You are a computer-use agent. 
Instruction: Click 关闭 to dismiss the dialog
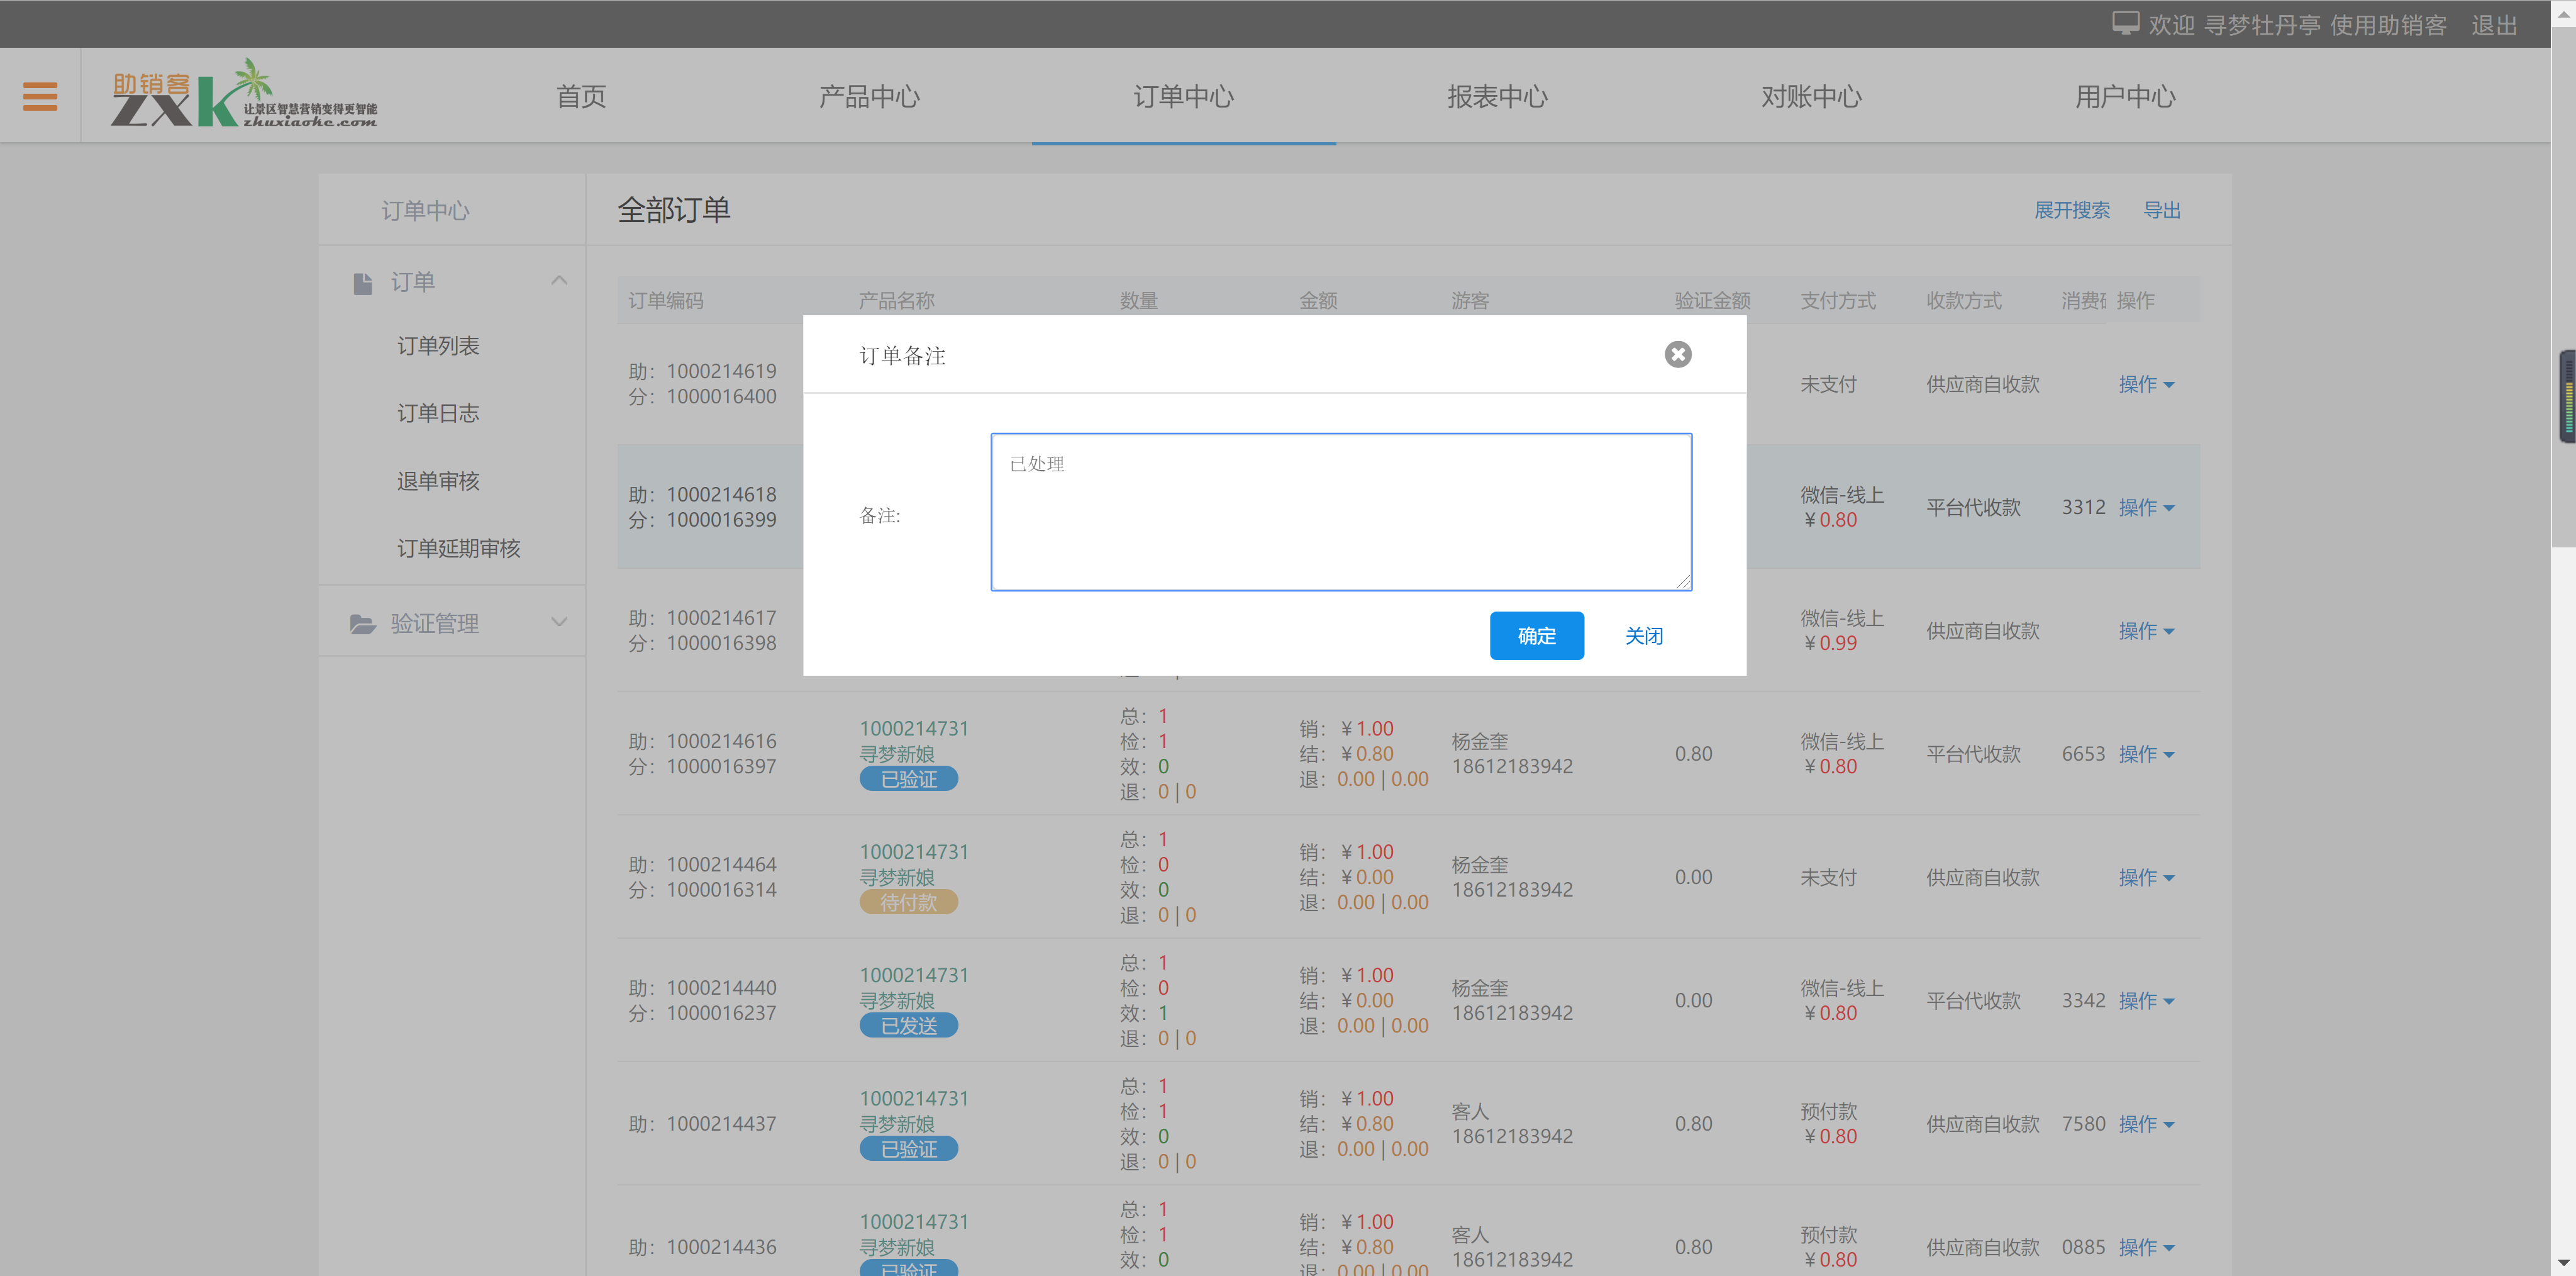1643,635
